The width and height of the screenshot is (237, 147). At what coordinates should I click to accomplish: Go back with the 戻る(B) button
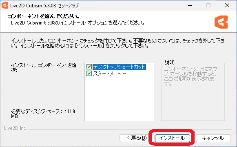[x=137, y=138]
